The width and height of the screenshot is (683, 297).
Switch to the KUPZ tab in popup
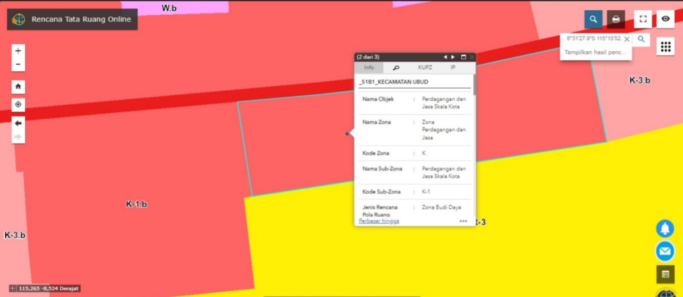click(425, 67)
